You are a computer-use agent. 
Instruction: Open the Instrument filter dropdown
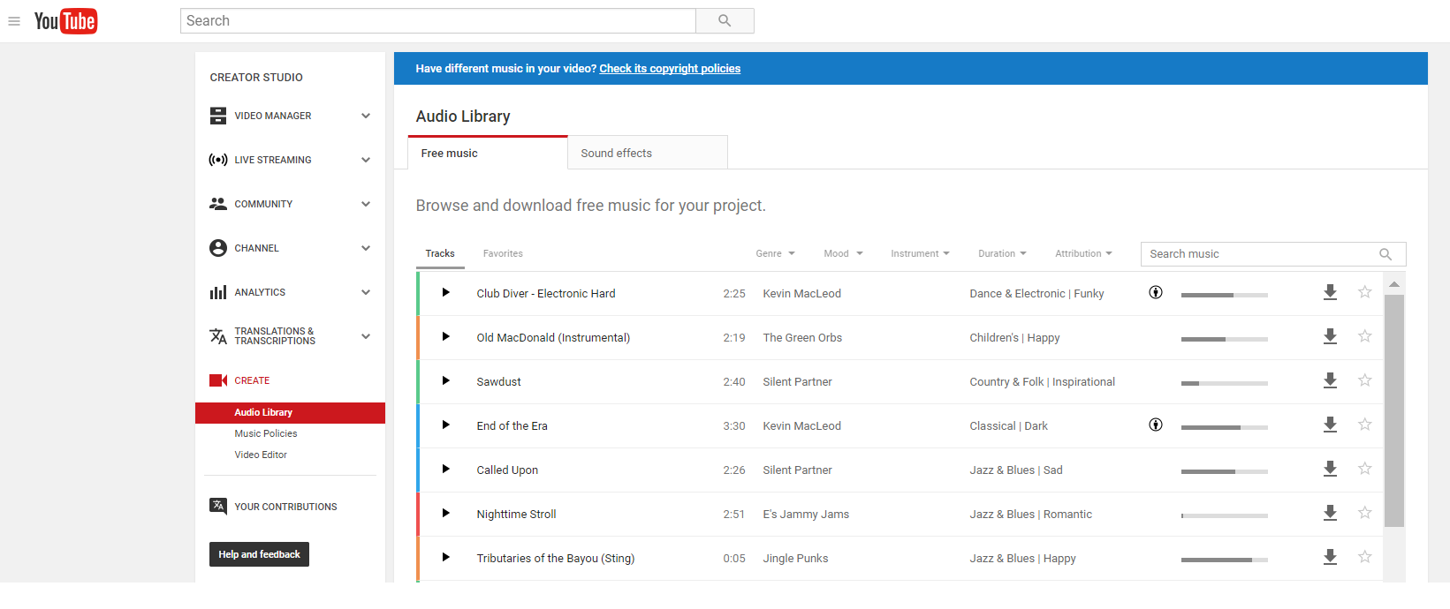(x=920, y=253)
